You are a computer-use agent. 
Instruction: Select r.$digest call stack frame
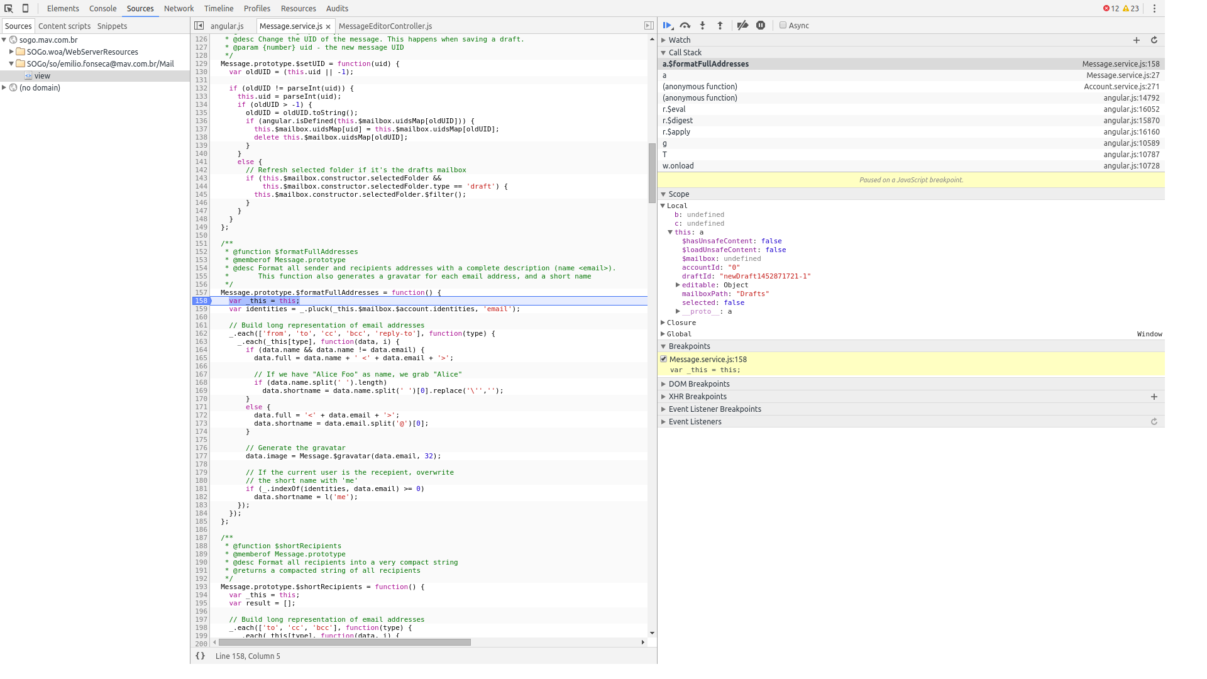point(678,121)
